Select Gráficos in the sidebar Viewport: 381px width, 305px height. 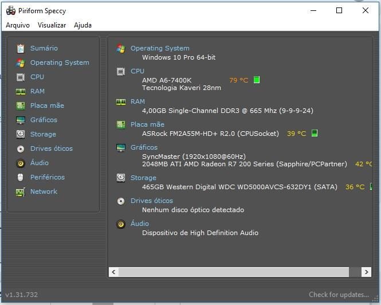point(44,120)
